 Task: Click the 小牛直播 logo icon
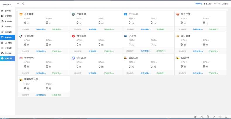coord(21,14)
